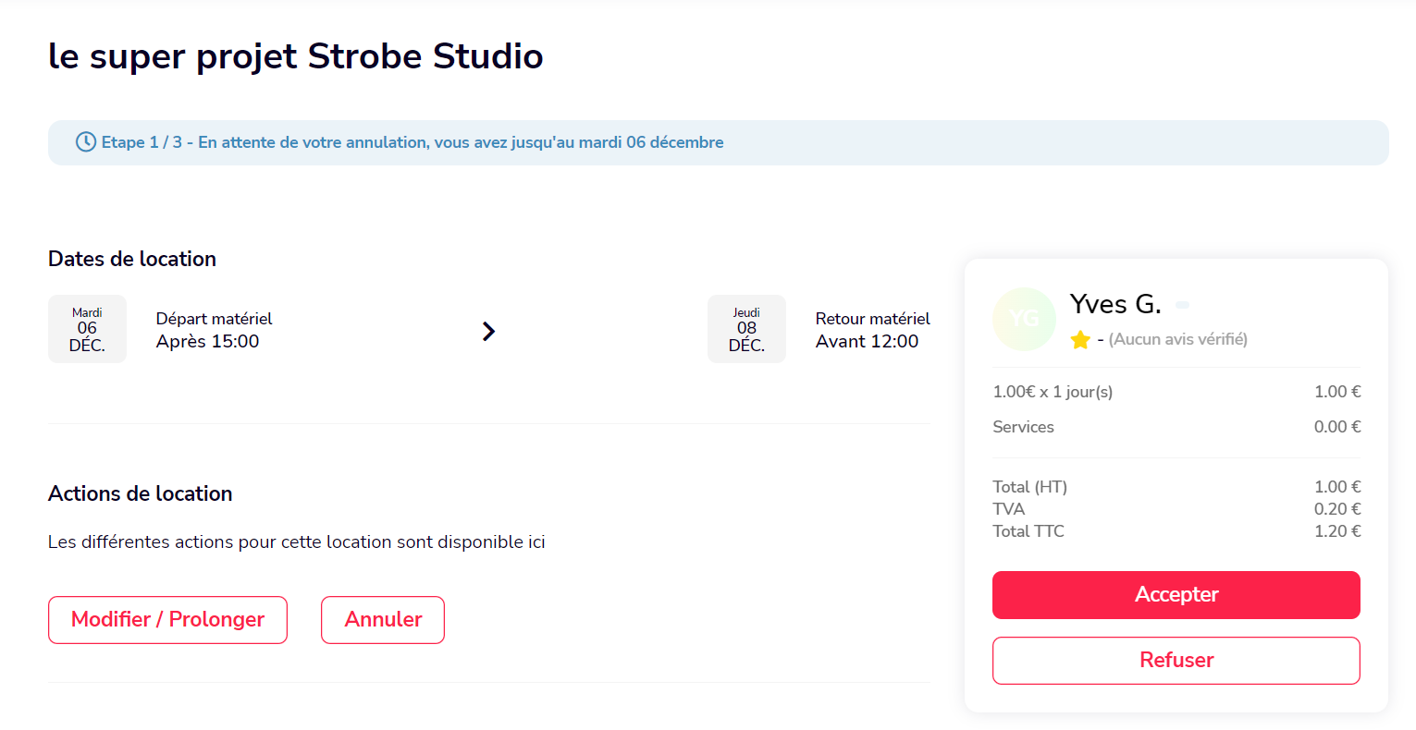
Task: Click the Dates de location heading
Action: pos(132,259)
